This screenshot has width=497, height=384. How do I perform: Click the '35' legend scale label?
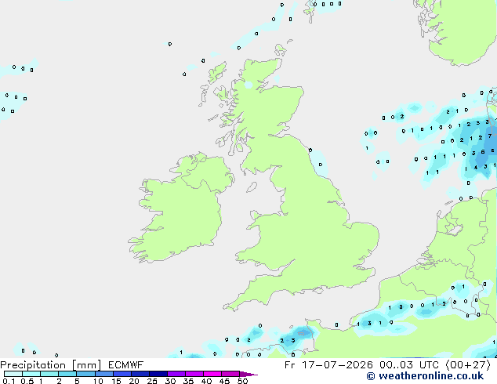click(x=188, y=381)
